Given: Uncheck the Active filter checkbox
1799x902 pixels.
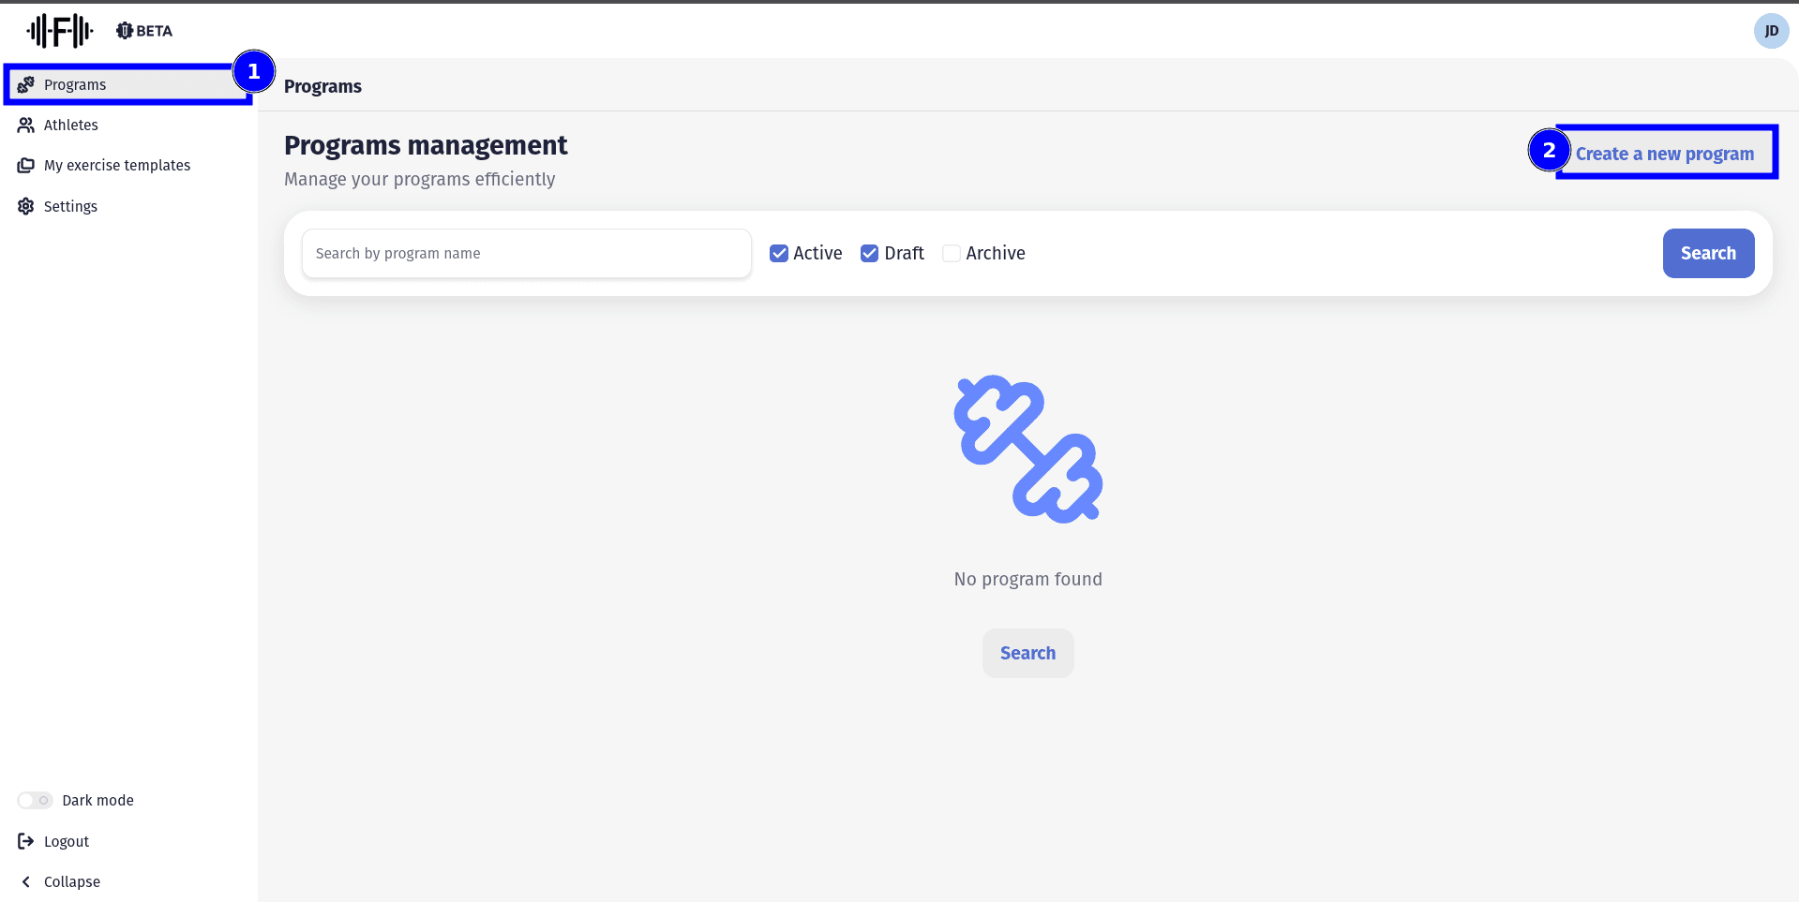Looking at the screenshot, I should (x=778, y=253).
